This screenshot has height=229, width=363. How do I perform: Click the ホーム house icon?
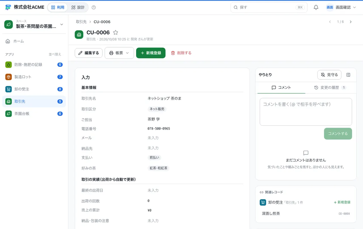coord(8,41)
